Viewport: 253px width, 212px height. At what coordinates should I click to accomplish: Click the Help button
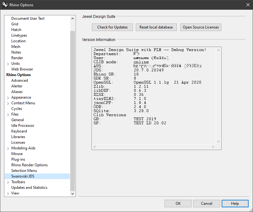pyautogui.click(x=235, y=204)
